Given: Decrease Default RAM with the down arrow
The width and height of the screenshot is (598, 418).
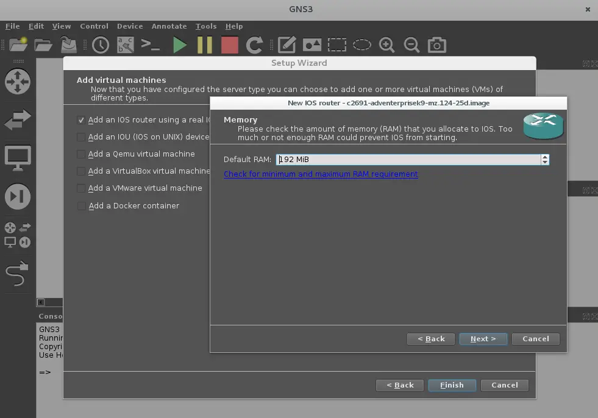Looking at the screenshot, I should (545, 162).
